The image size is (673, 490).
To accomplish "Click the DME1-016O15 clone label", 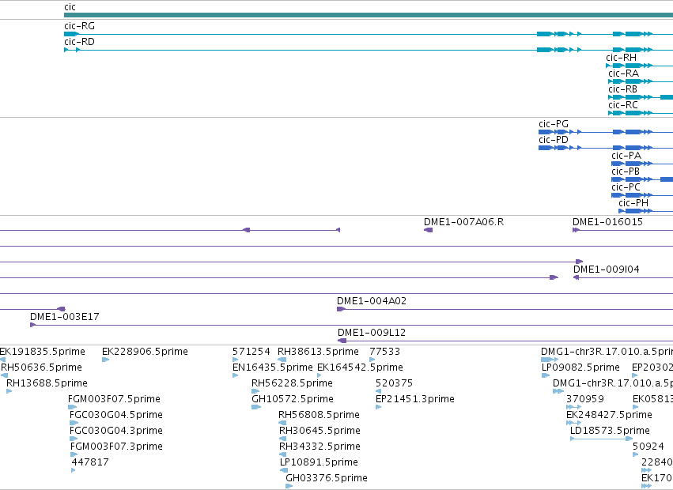I will point(607,222).
